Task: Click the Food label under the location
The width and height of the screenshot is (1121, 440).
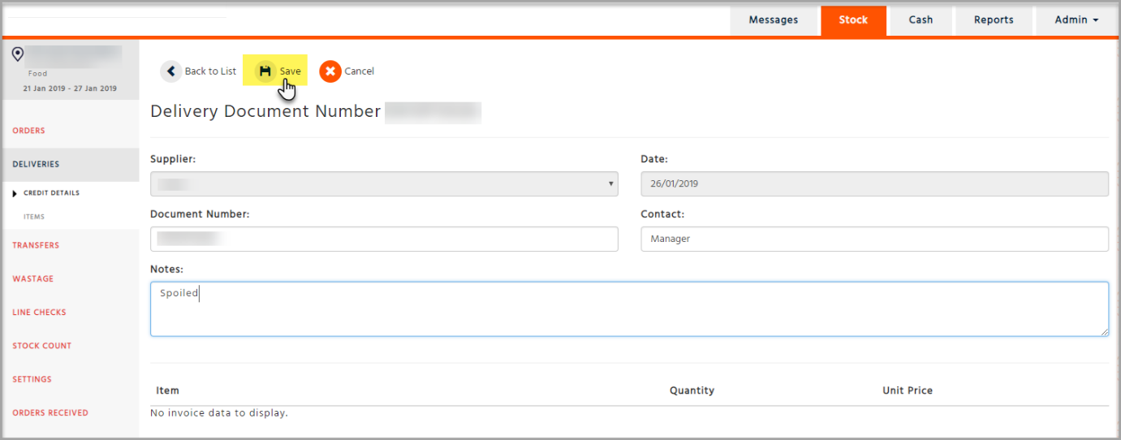Action: (37, 73)
